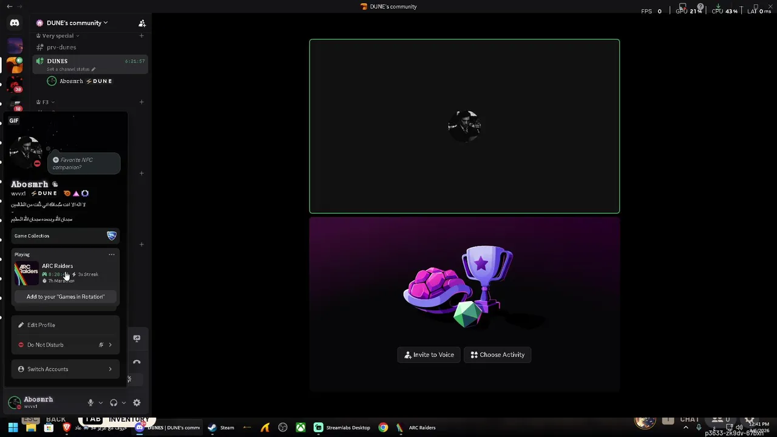Open the Game Collection section
The width and height of the screenshot is (777, 437).
point(65,235)
